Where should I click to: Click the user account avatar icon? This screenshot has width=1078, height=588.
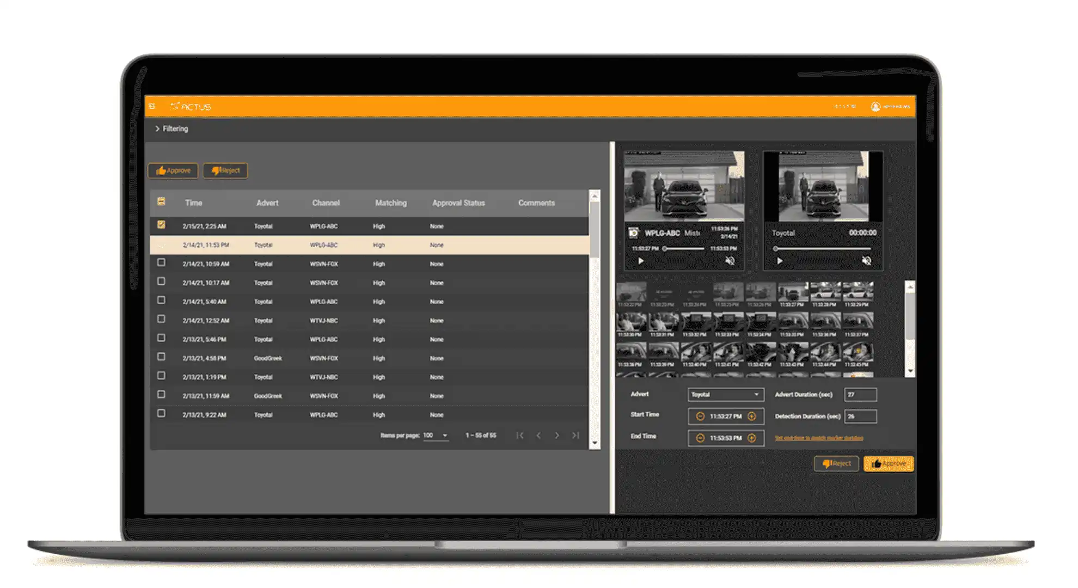tap(875, 107)
